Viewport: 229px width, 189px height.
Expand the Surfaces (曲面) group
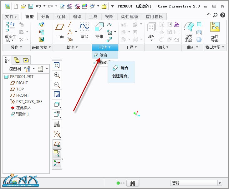[192, 47]
